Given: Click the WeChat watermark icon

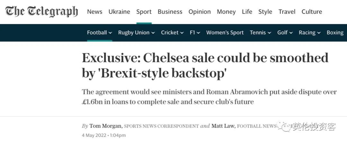Looking at the screenshot, I should coord(285,127).
